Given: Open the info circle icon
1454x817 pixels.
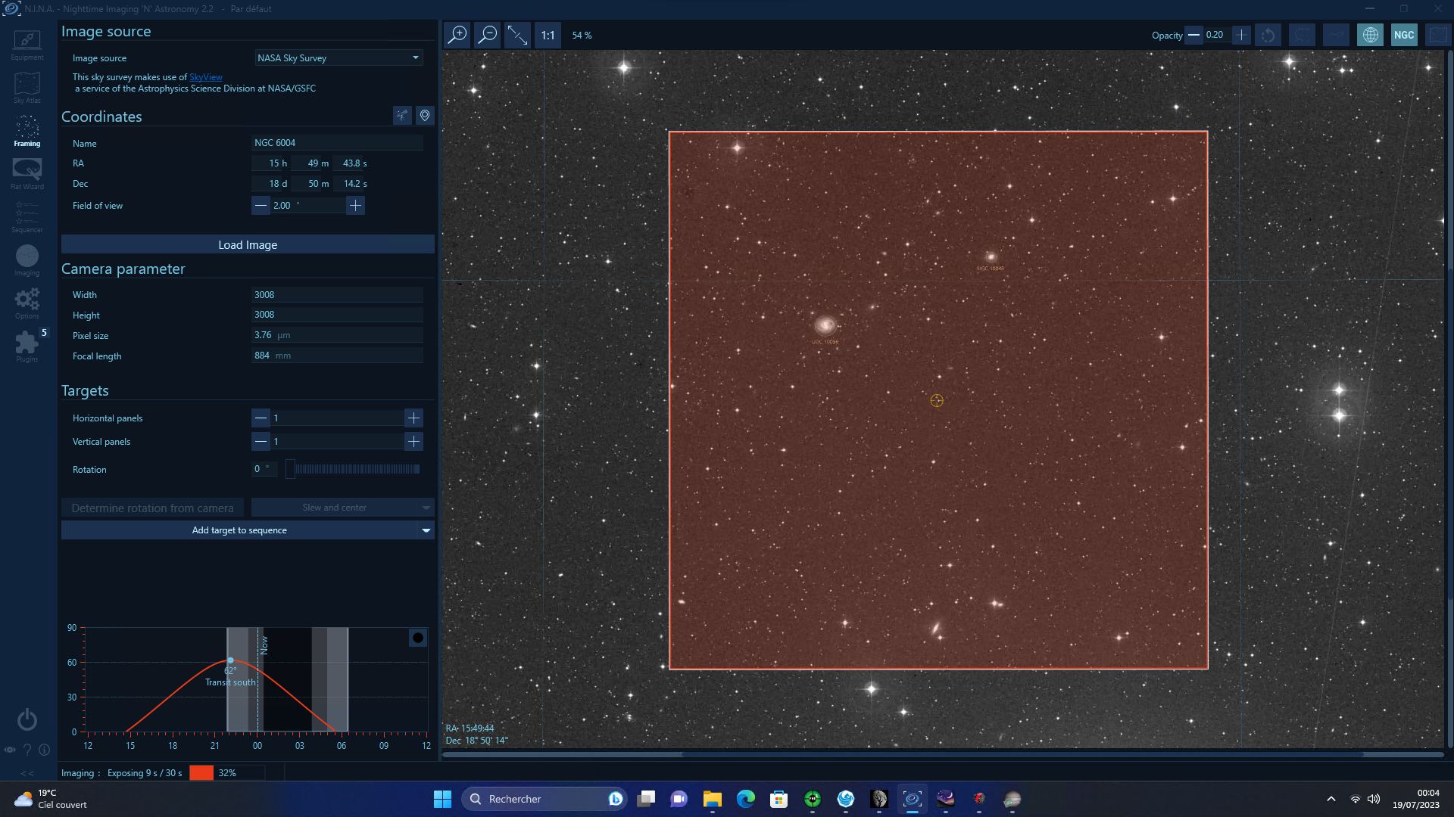Looking at the screenshot, I should click(45, 750).
